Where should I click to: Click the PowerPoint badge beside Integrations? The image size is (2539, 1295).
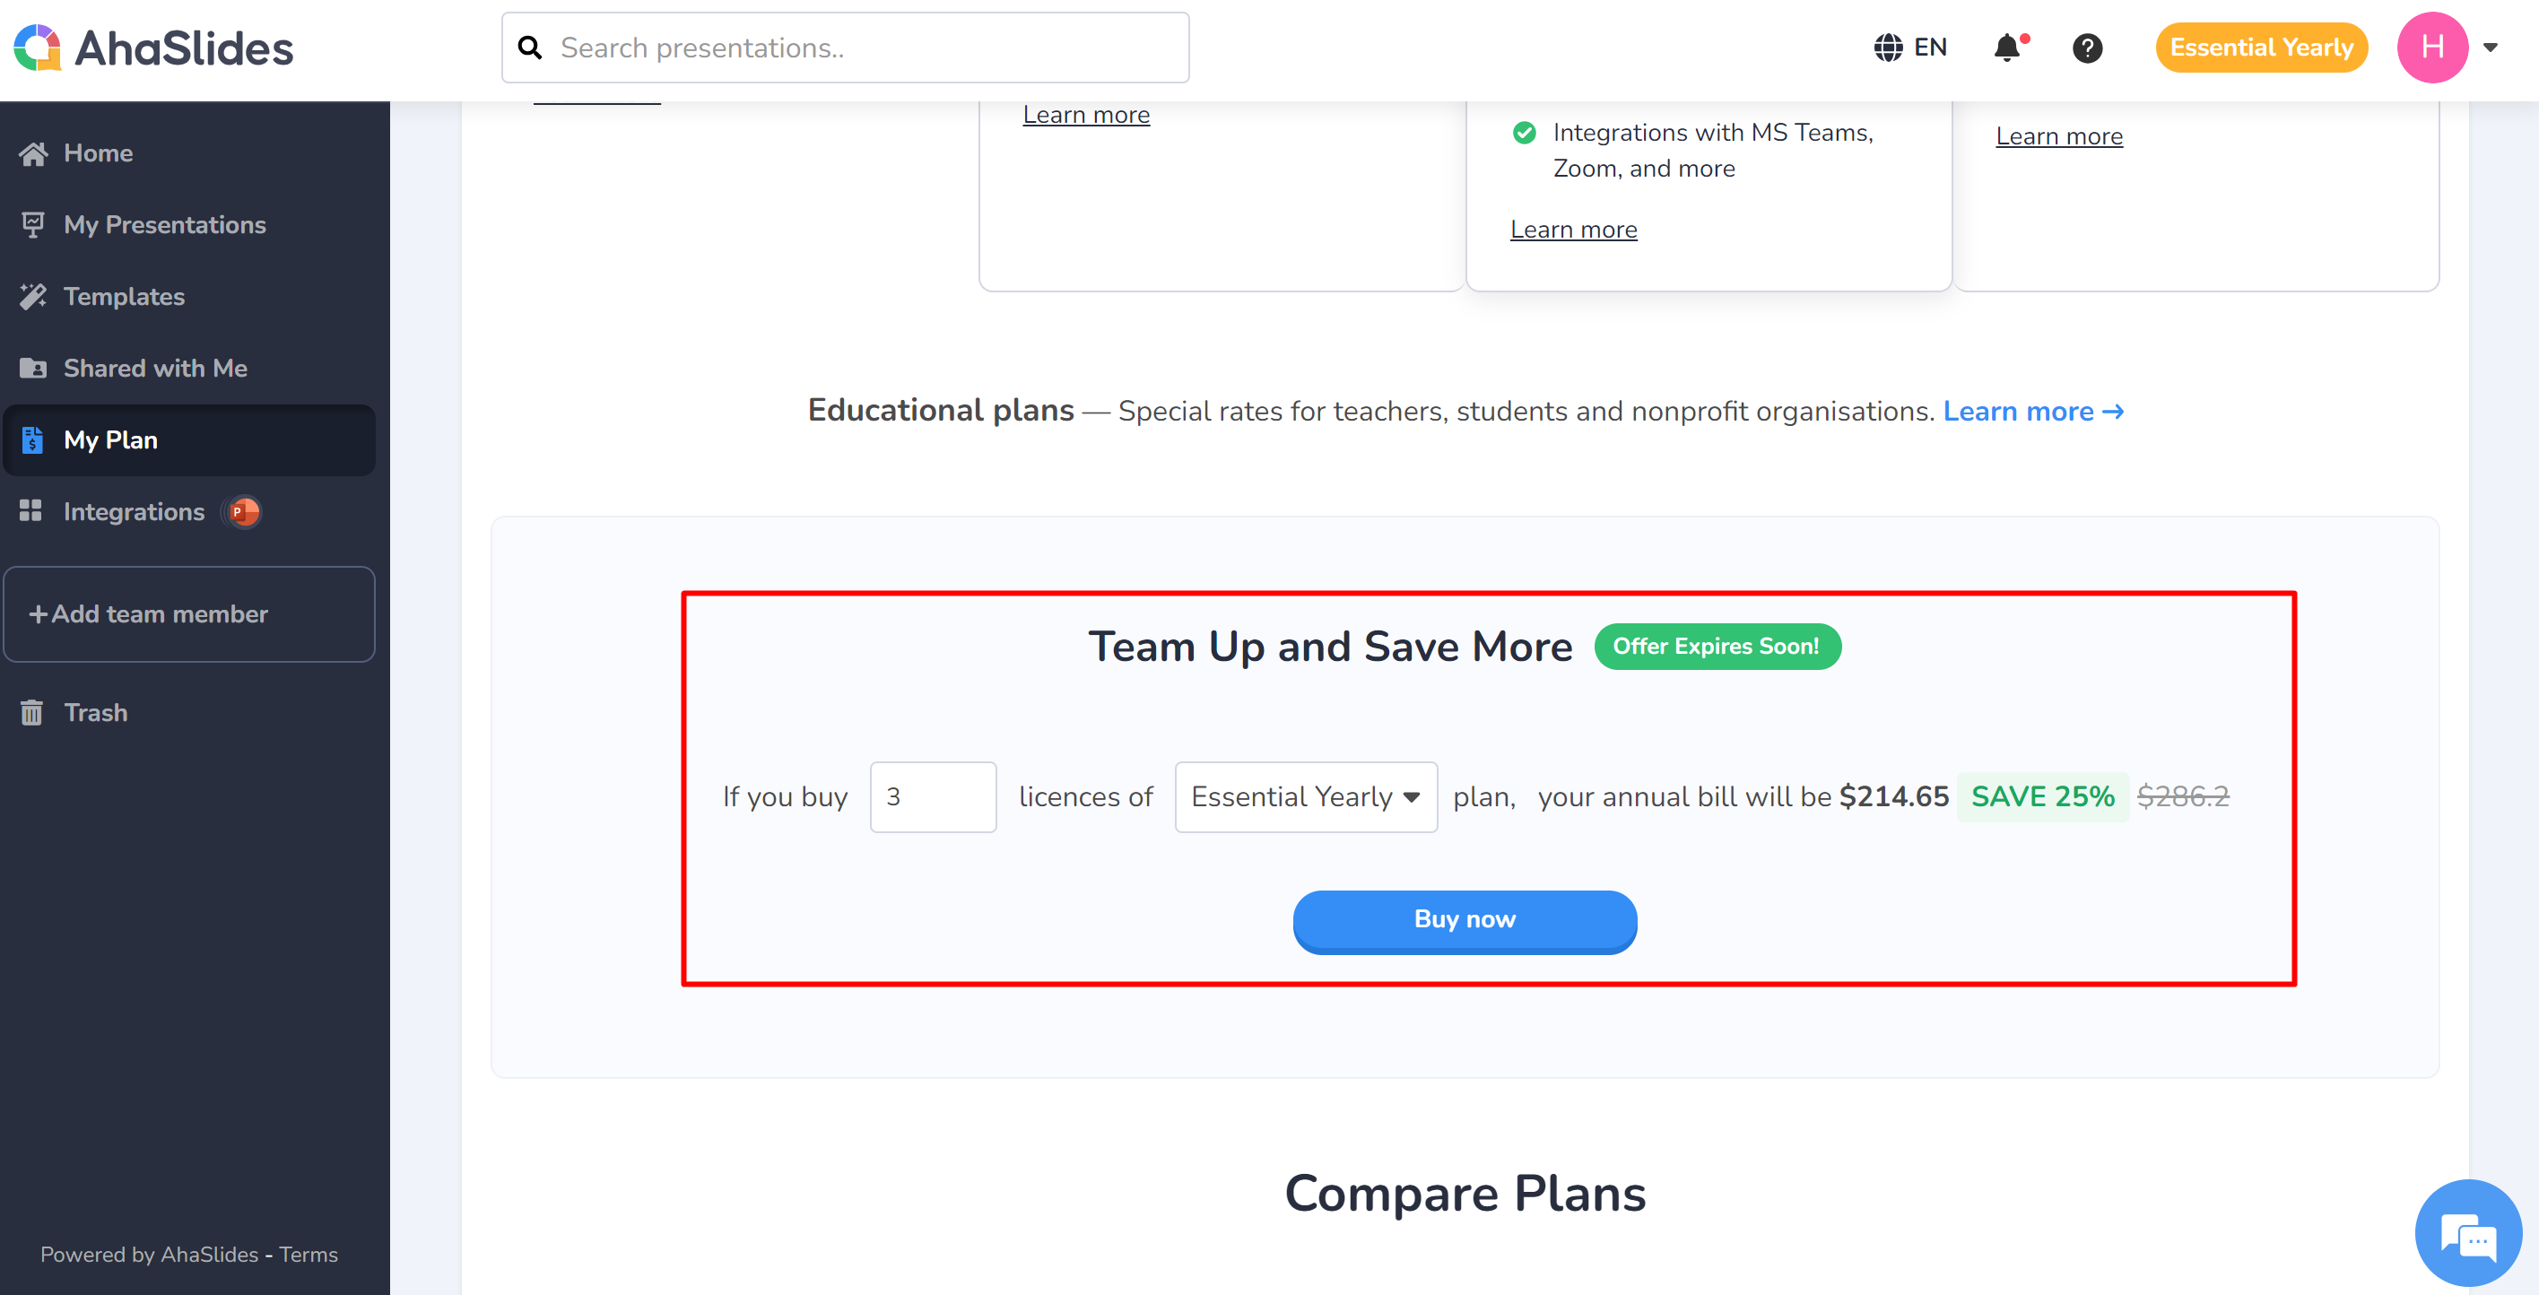coord(242,511)
